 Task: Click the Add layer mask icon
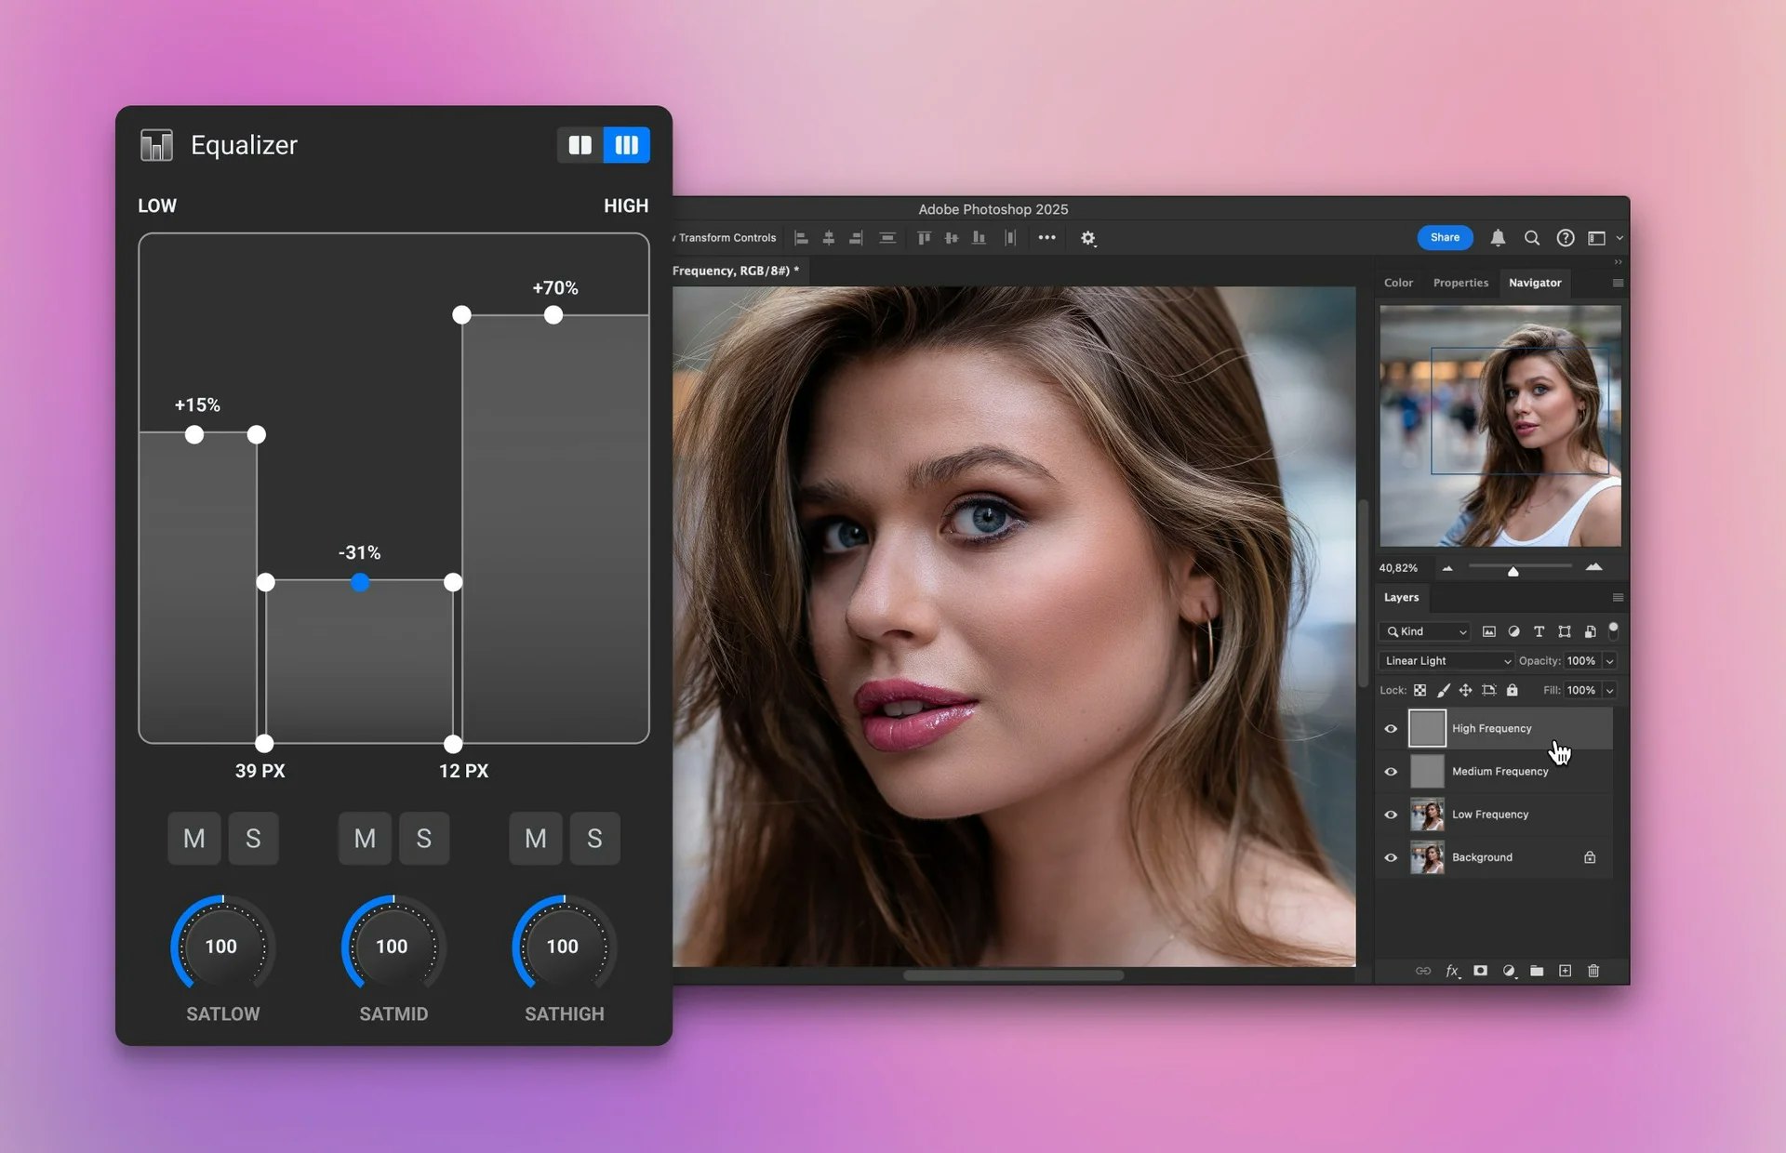pos(1480,971)
